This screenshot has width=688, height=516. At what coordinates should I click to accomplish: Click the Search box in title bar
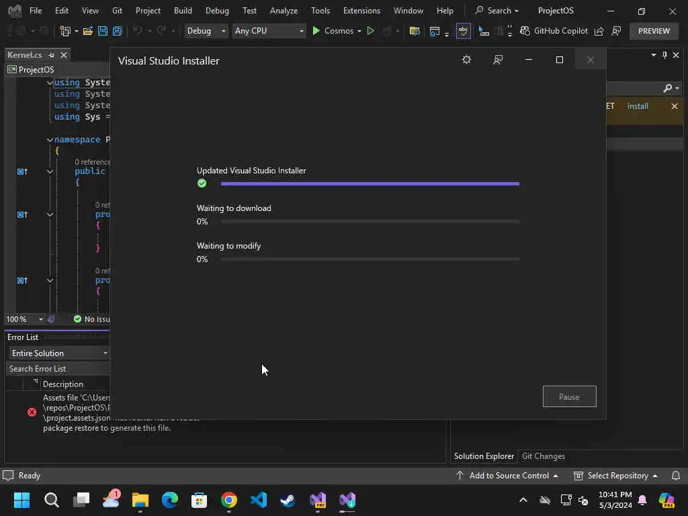497,11
